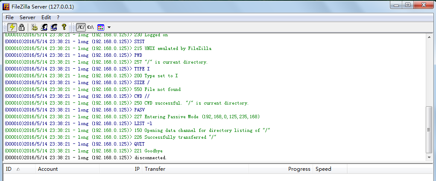Screen dimensions: 436x181
Task: Click the log vertical scrollbar thumb
Action: point(429,130)
